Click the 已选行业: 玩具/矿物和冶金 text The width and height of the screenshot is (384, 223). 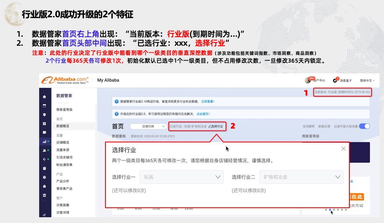point(188,127)
